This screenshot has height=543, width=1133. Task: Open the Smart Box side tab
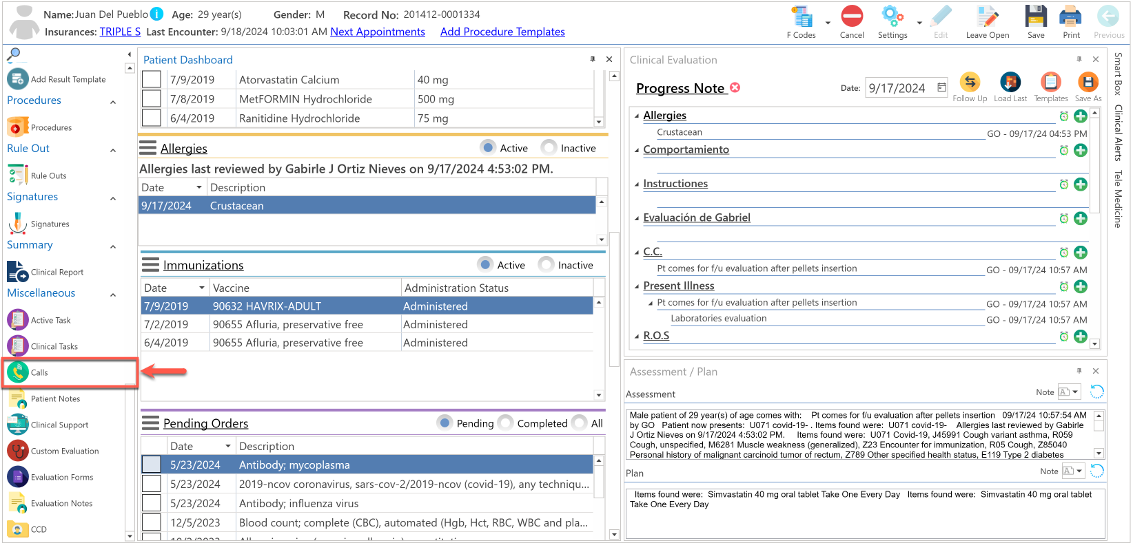click(1118, 74)
